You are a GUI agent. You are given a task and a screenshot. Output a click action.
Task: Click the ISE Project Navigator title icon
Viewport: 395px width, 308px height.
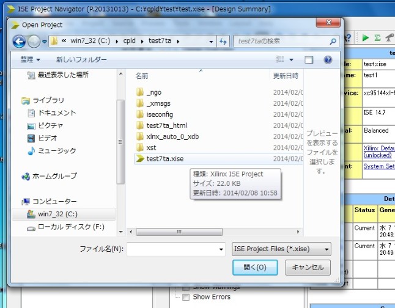[x=11, y=9]
